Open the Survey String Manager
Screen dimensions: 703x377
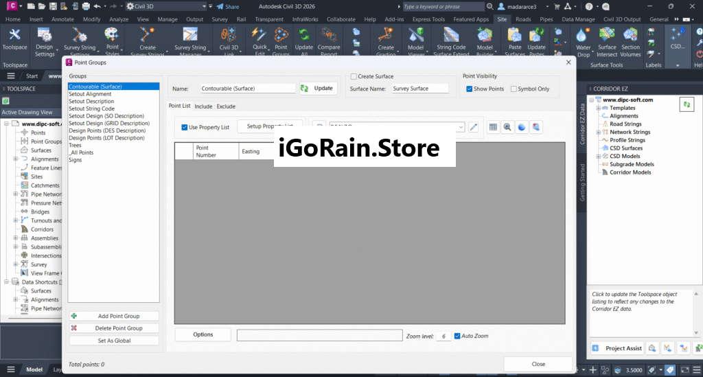click(x=190, y=41)
